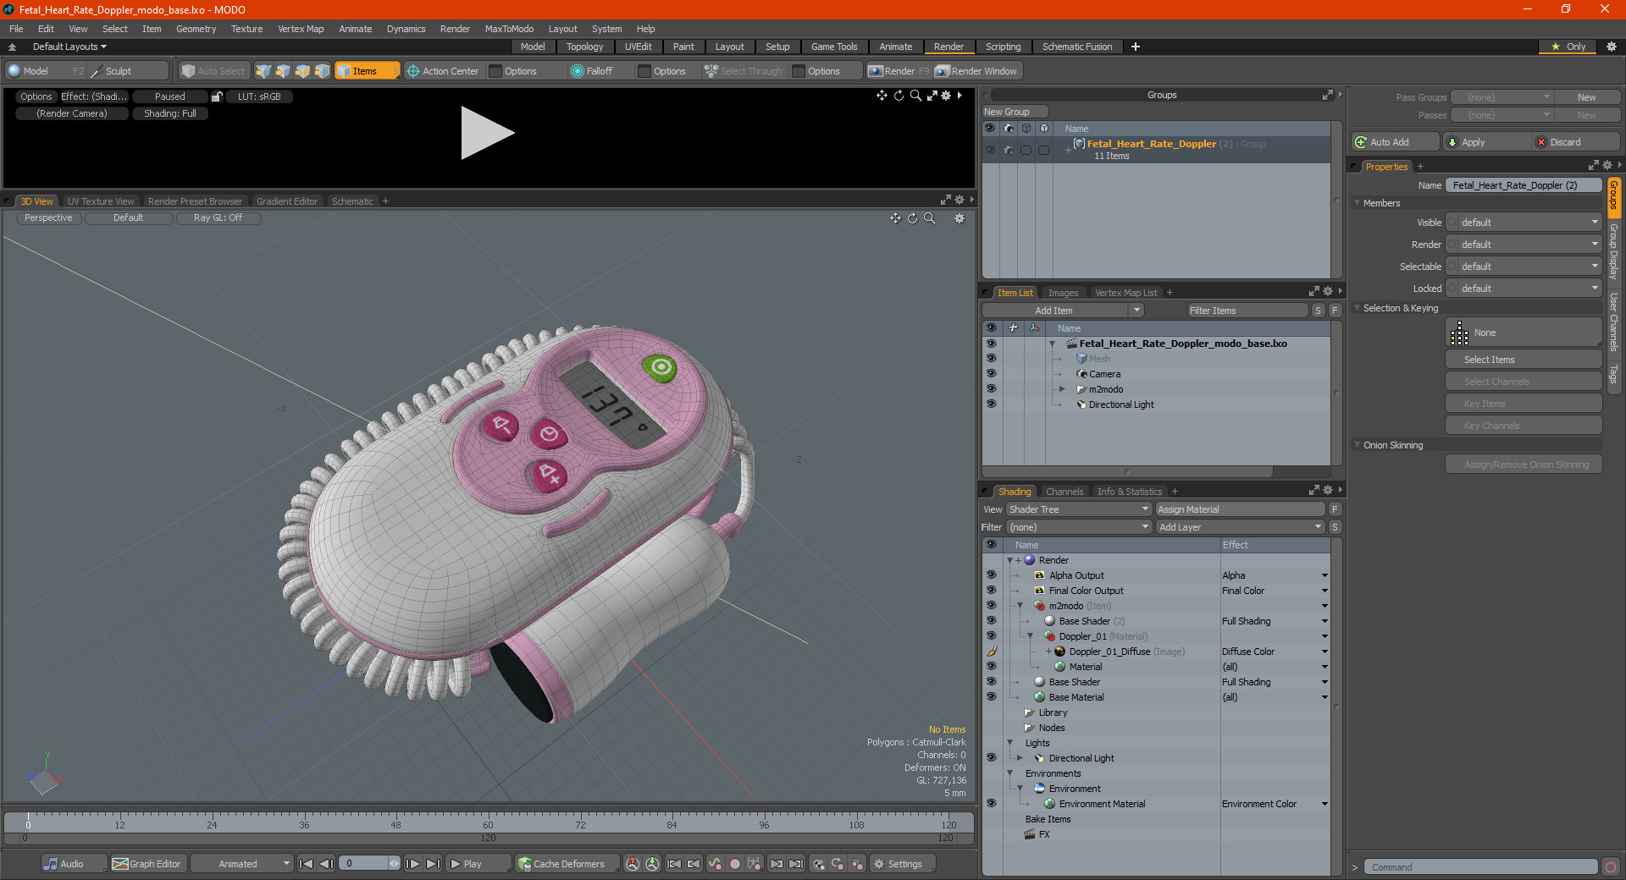The image size is (1626, 880).
Task: Click the current frame slider field
Action: tap(369, 864)
